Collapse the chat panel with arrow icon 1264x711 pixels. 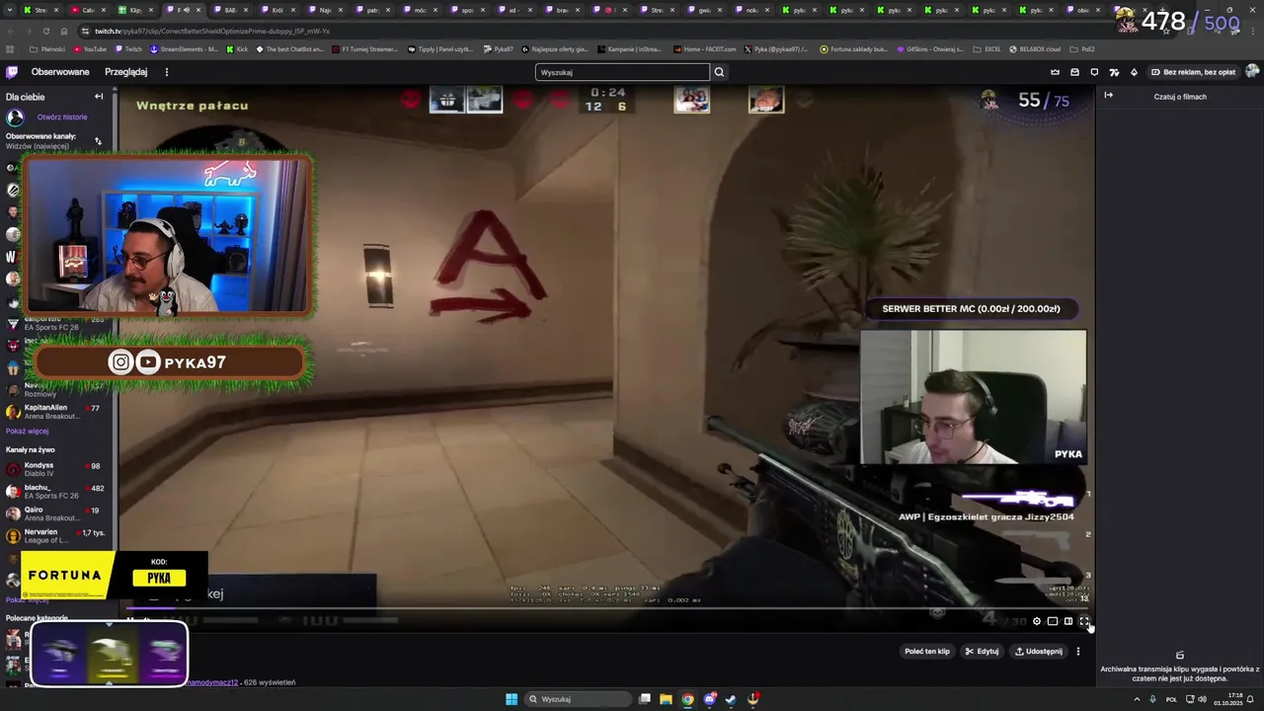tap(1108, 96)
